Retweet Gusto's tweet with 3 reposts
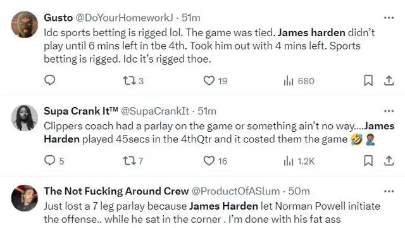This screenshot has width=405, height=228. click(133, 80)
